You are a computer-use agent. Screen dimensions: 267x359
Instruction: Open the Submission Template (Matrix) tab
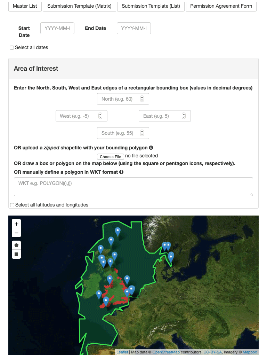[79, 6]
